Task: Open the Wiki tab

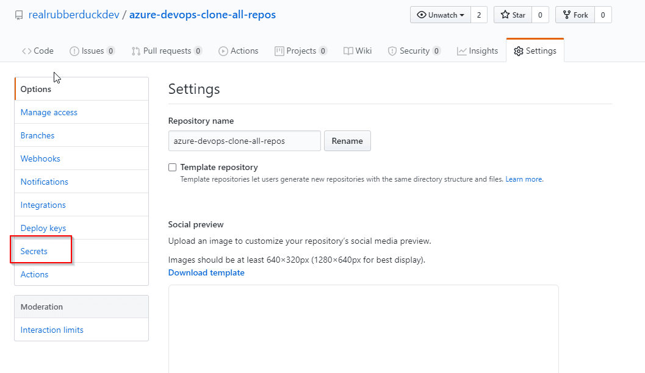Action: coord(358,51)
